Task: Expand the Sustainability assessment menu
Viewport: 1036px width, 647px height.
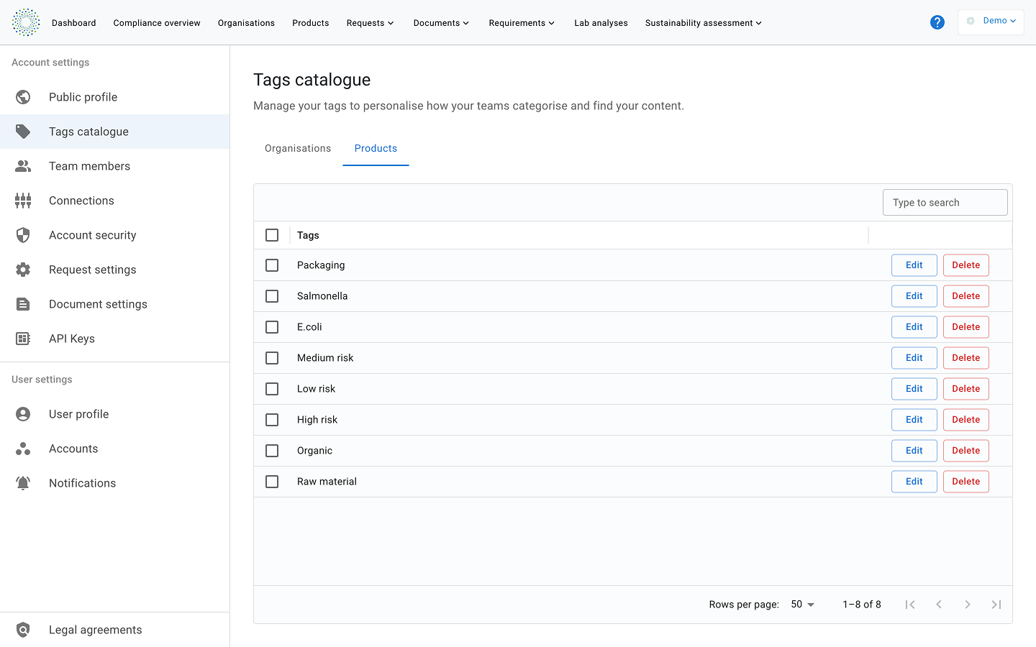Action: (x=704, y=23)
